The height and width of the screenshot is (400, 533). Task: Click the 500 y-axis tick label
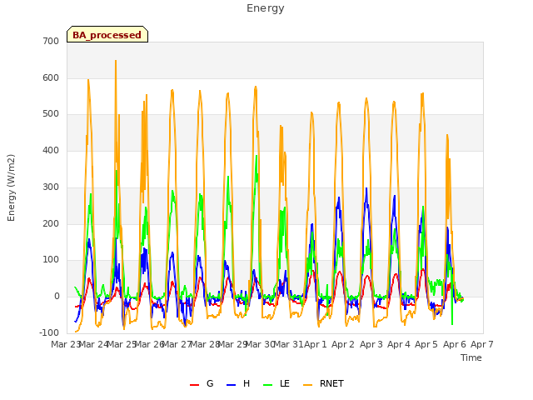click(x=51, y=114)
